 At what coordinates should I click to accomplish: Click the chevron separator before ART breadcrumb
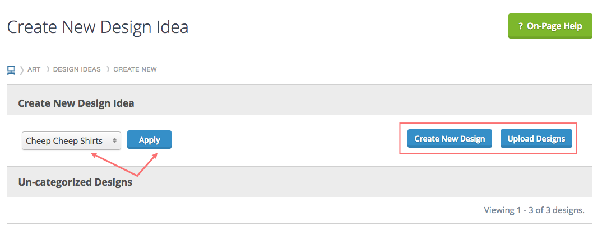(21, 69)
